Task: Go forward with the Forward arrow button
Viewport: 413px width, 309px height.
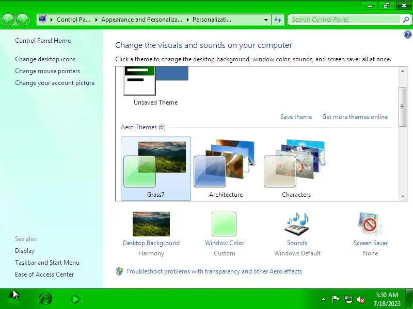Action: 22,20
